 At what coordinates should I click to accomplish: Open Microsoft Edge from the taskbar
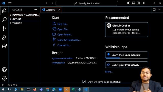coord(54,89)
